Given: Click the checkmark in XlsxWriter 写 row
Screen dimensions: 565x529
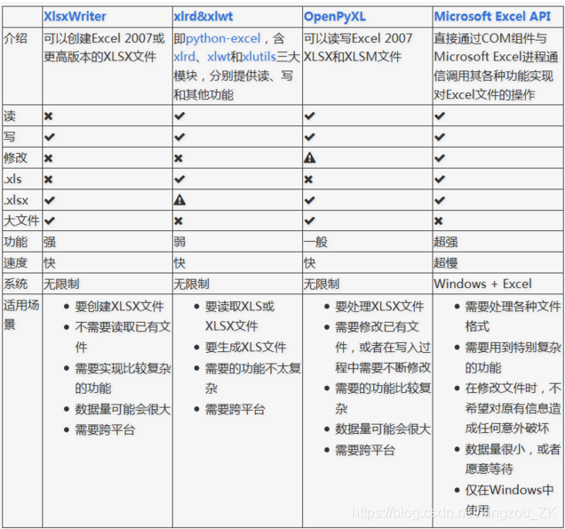Looking at the screenshot, I should tap(50, 137).
